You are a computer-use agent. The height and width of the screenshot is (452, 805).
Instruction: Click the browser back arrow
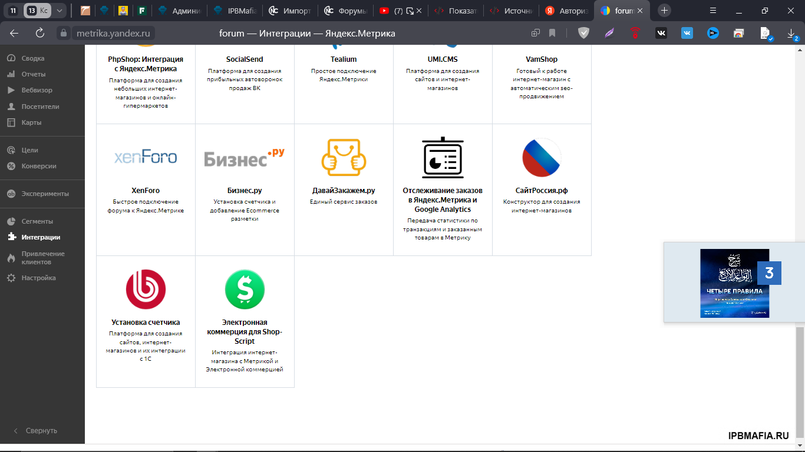coord(14,33)
